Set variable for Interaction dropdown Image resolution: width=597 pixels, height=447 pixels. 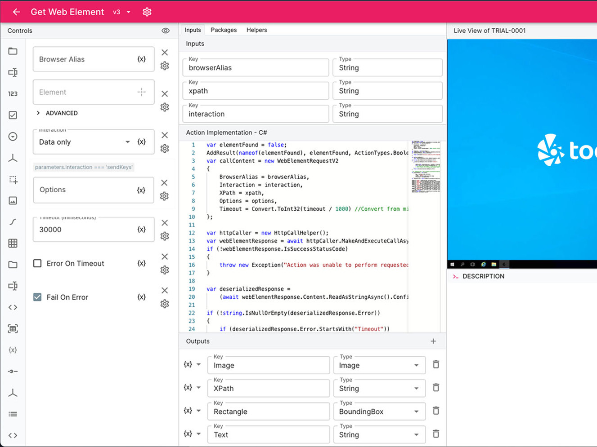(141, 142)
